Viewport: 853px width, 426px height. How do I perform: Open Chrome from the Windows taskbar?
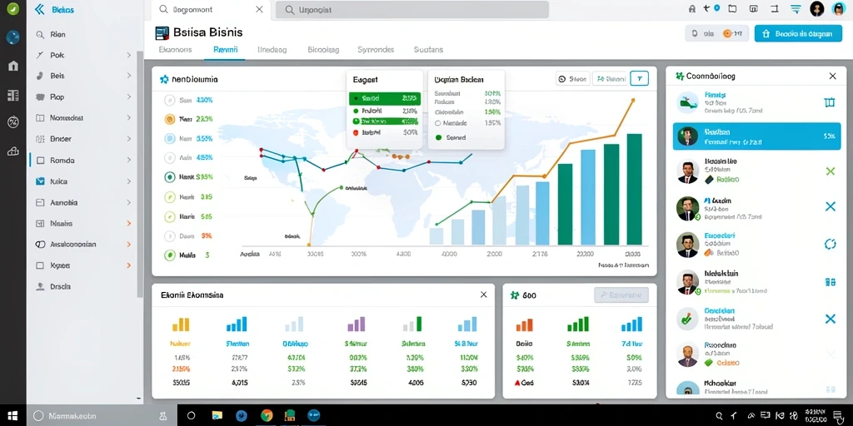(267, 416)
